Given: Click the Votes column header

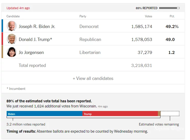Looking at the screenshot, I should tap(148, 16).
